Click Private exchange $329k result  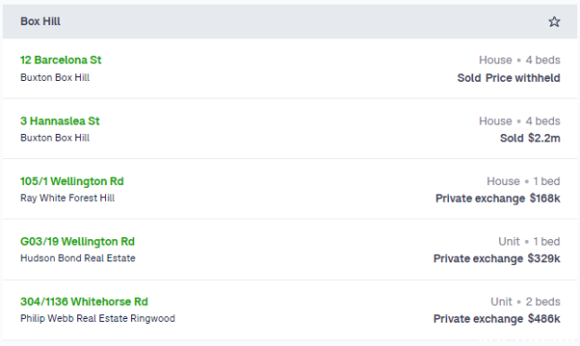[496, 259]
